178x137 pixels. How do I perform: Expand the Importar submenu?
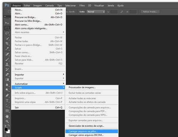tap(38, 75)
